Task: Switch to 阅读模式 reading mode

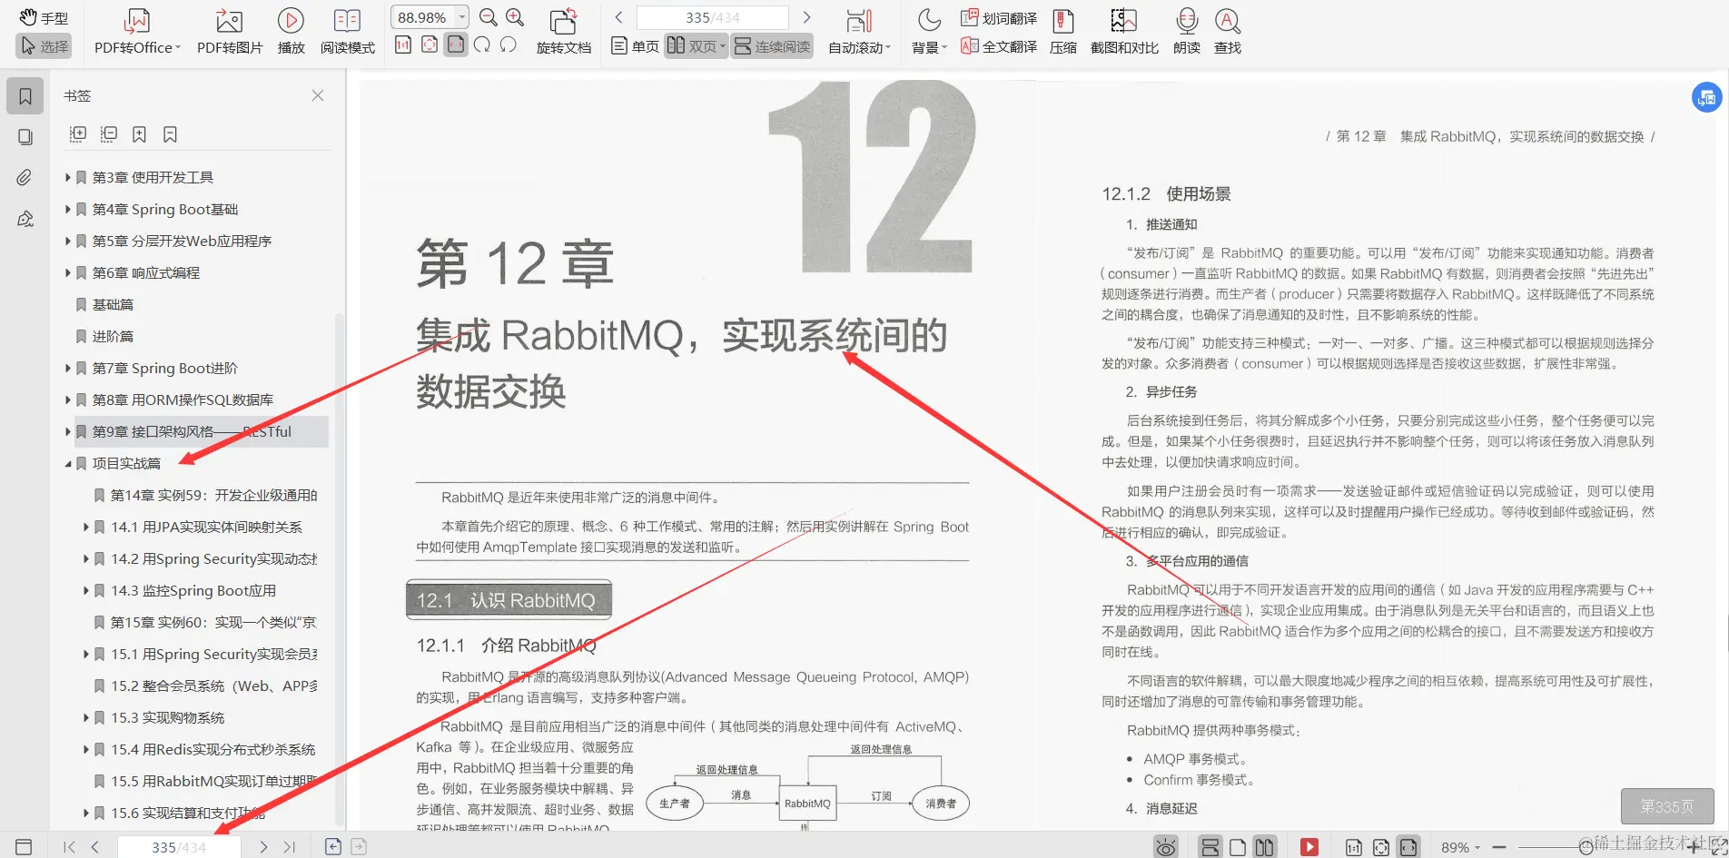Action: 347,30
